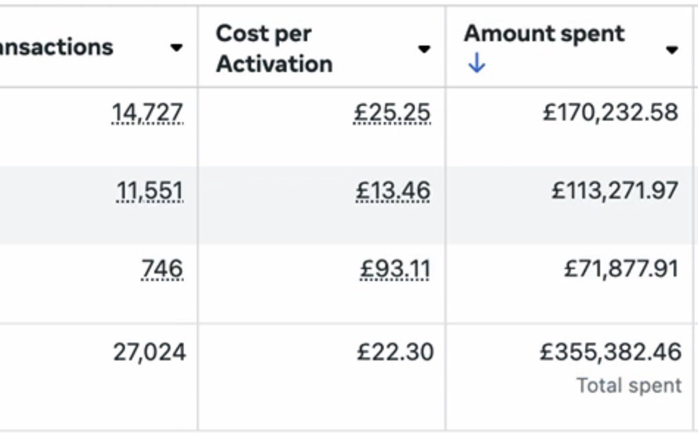This screenshot has width=698, height=435.
Task: Open the Transactions column dropdown arrow
Action: coord(176,48)
